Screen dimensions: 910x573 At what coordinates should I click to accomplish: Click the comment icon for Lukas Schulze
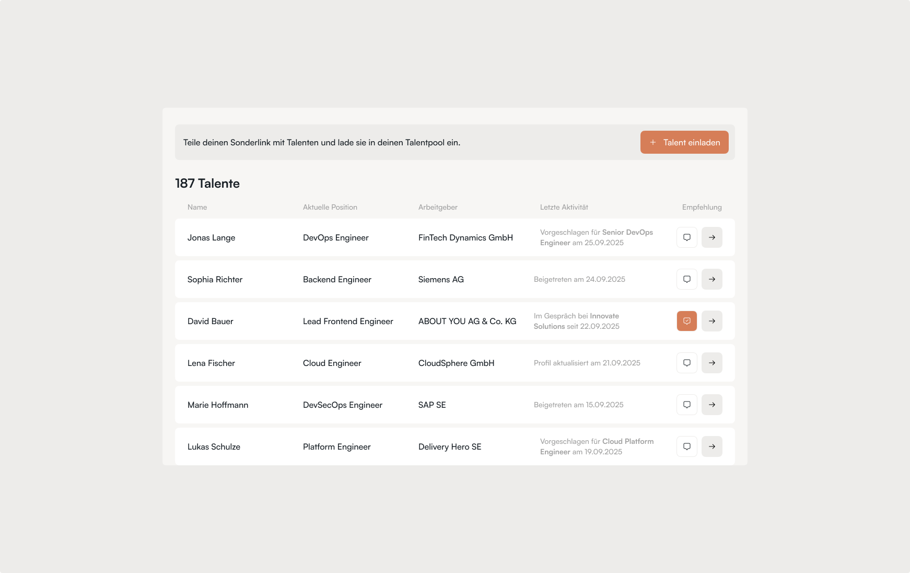[686, 446]
